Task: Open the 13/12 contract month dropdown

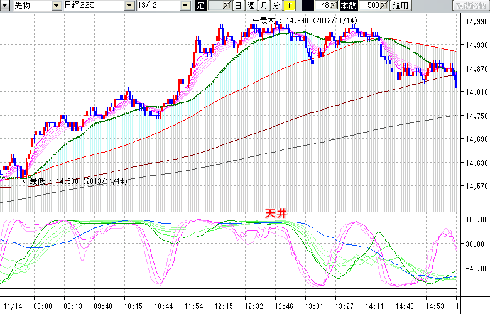Action: 185,6
